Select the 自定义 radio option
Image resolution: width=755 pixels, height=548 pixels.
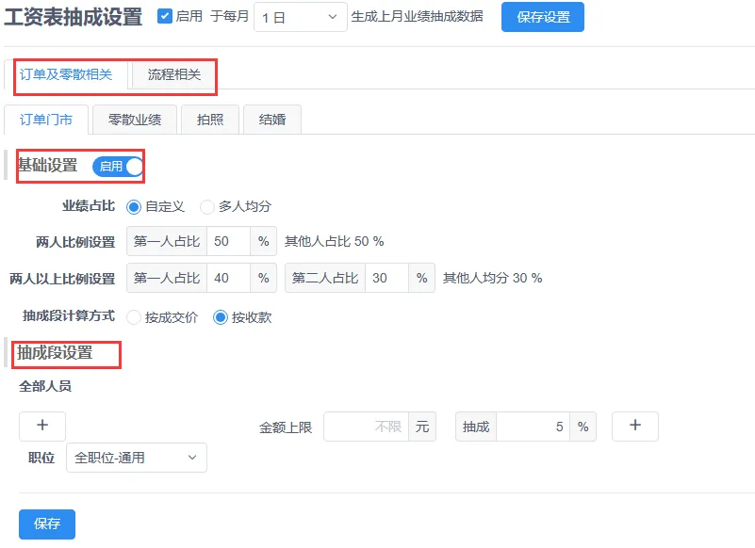(134, 206)
